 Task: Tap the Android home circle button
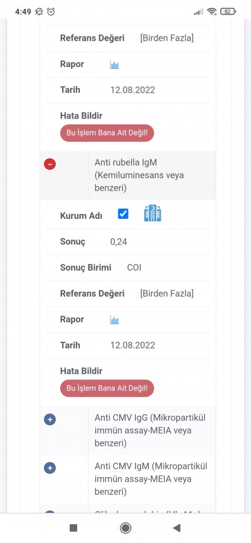coord(125,528)
